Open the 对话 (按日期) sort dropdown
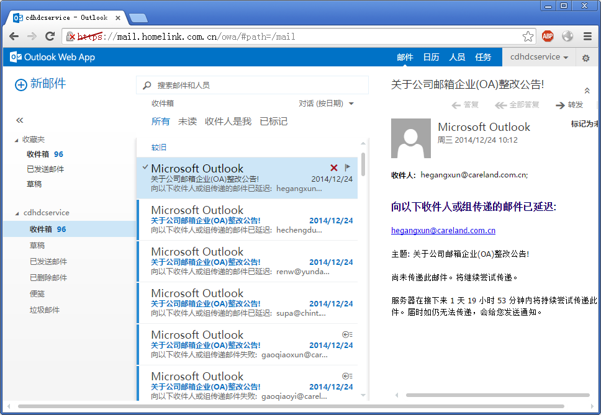The height and width of the screenshot is (415, 601). point(326,104)
